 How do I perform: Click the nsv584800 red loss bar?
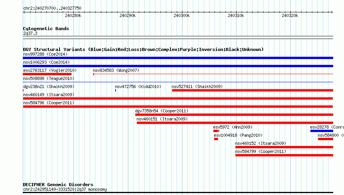coord(325,139)
